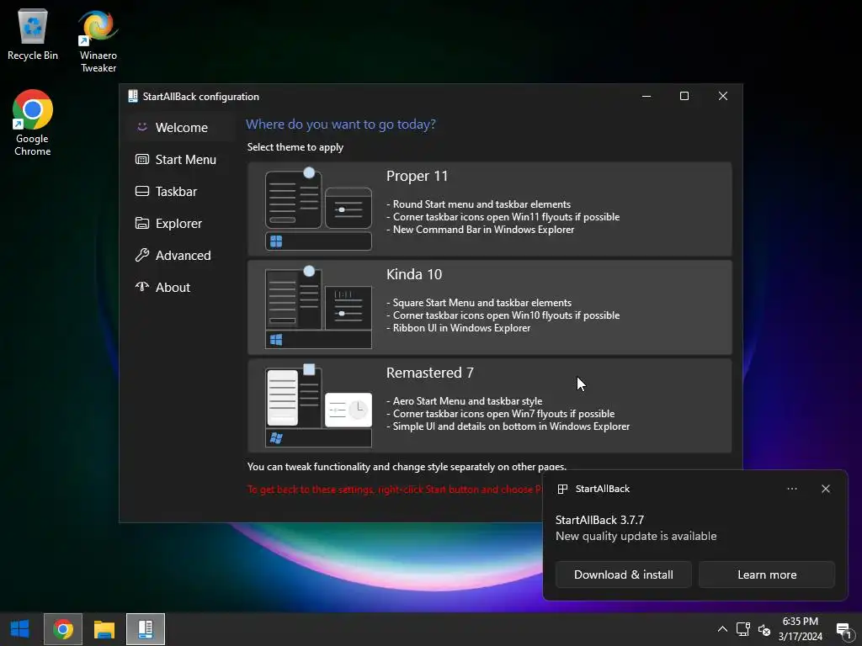Switch to About page
This screenshot has width=862, height=646.
point(180,287)
